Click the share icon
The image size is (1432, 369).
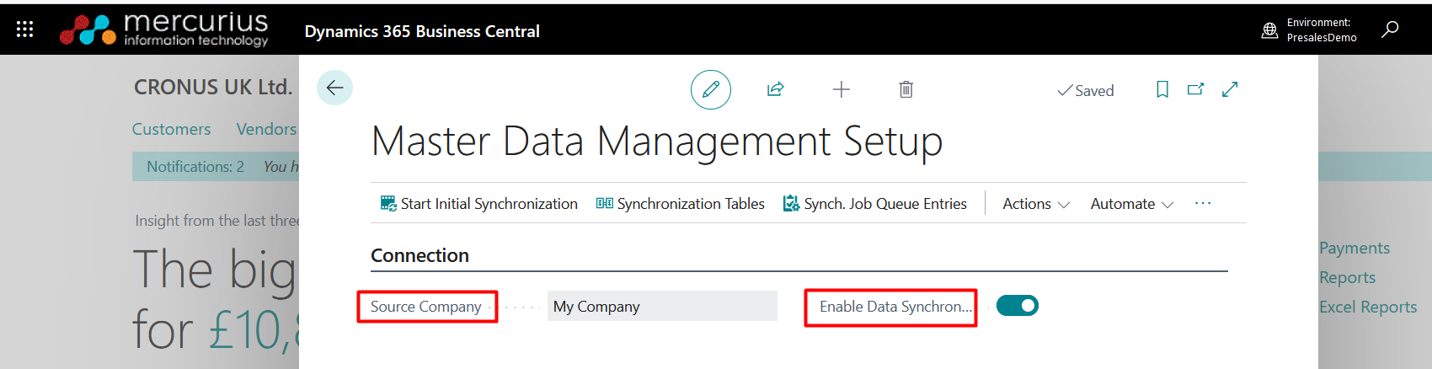pos(776,89)
